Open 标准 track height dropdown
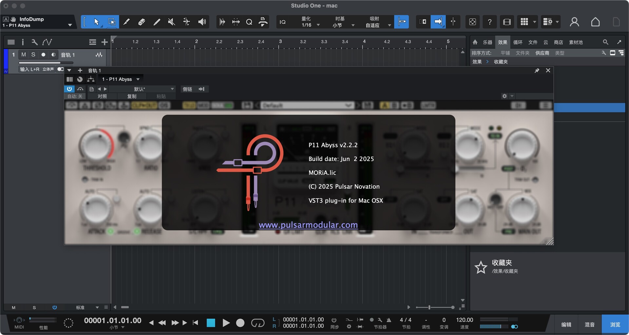The width and height of the screenshot is (629, 335). tap(87, 308)
